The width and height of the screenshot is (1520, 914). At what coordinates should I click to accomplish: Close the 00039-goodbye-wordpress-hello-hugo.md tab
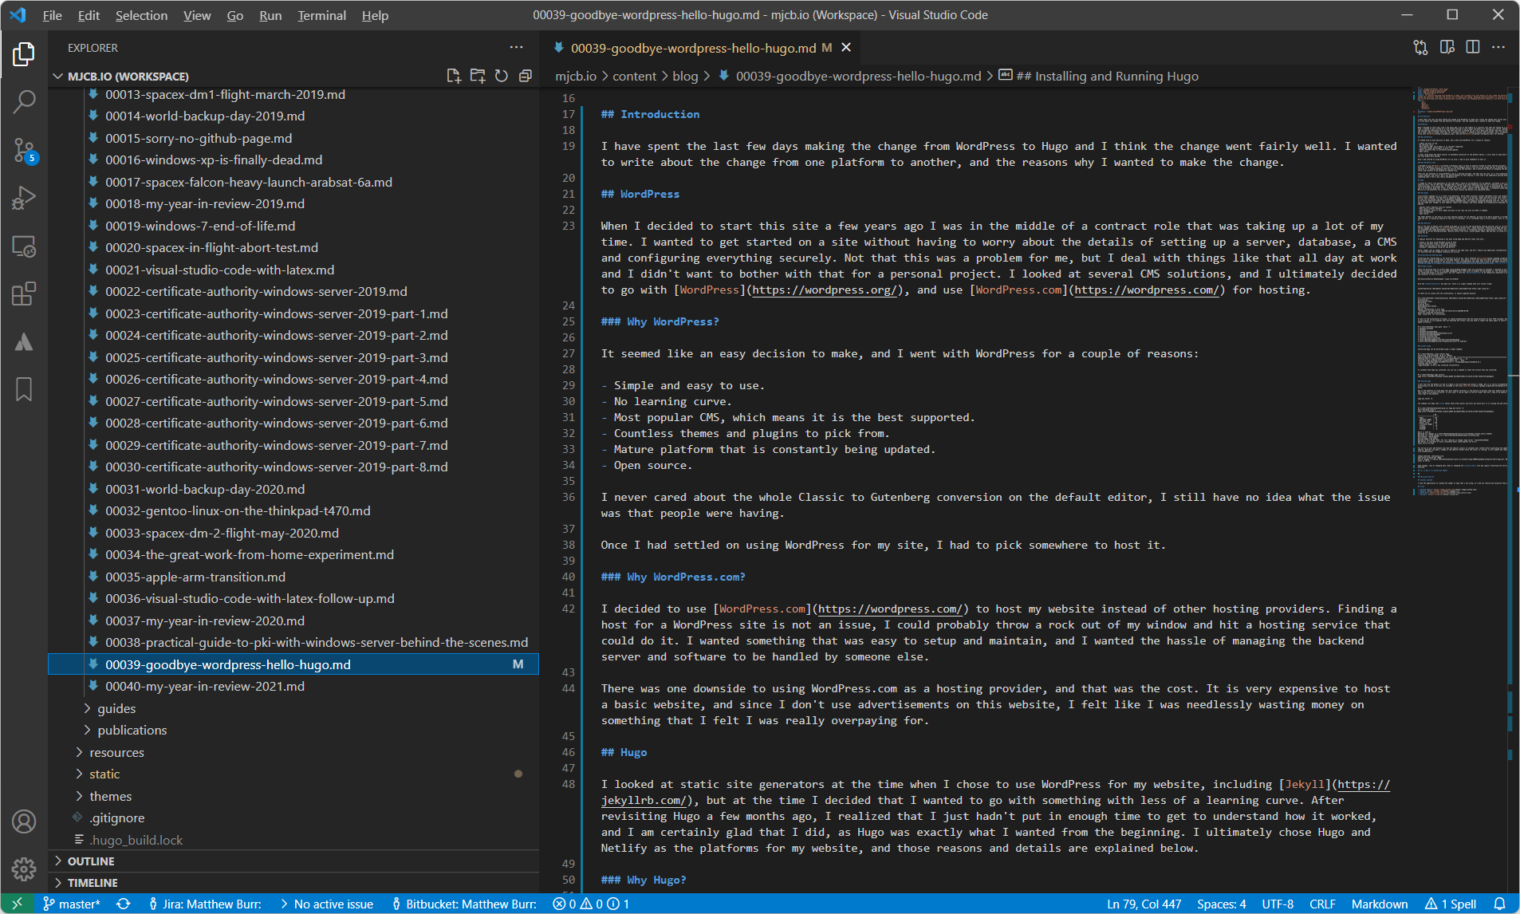click(x=846, y=48)
